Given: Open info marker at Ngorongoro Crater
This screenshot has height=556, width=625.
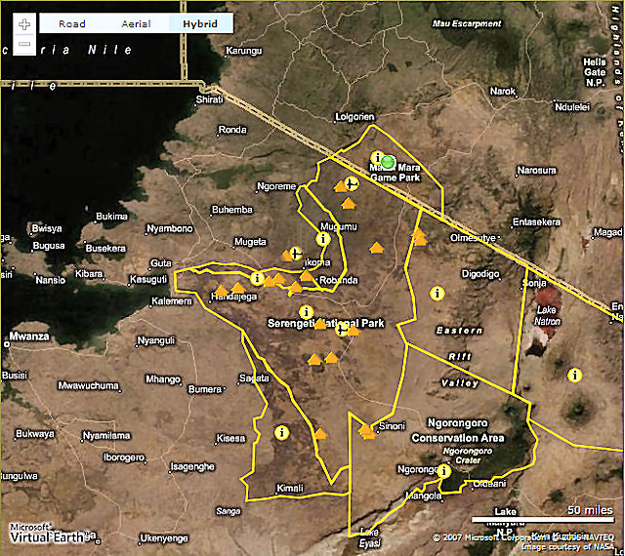Looking at the screenshot, I should click(444, 471).
